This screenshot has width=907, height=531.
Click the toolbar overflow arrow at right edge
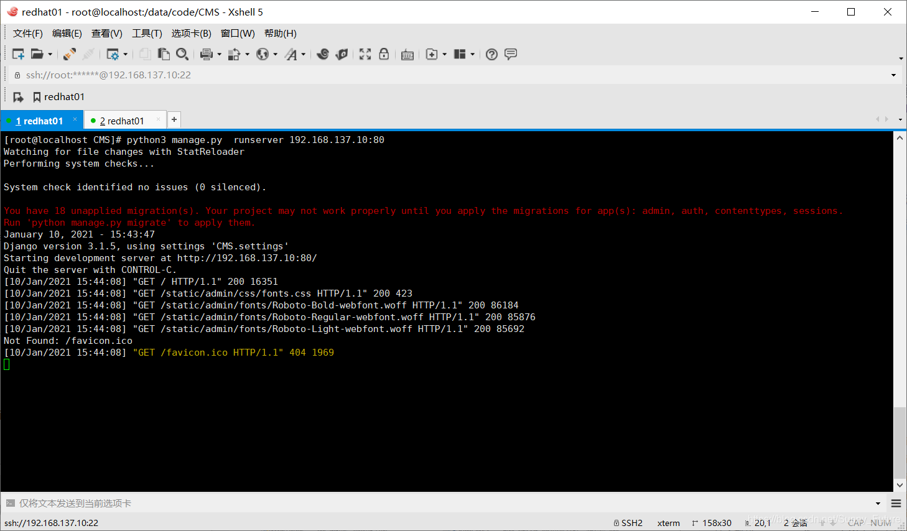901,58
